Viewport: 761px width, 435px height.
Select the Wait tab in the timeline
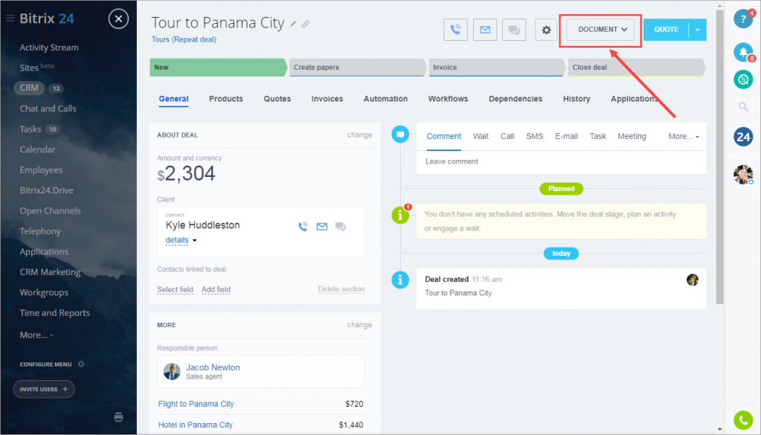481,136
